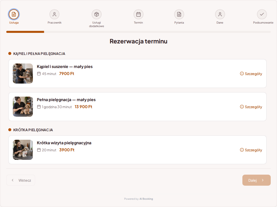277x207 pixels.
Task: Click the 3900 Ft price
Action: pos(67,150)
